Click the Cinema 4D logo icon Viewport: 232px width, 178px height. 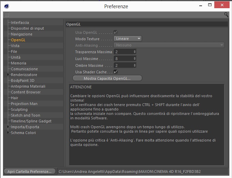pyautogui.click(x=7, y=6)
